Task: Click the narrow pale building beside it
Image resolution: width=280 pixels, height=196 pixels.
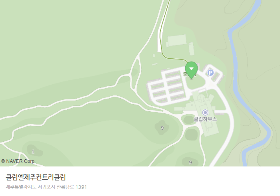Action: point(192,49)
